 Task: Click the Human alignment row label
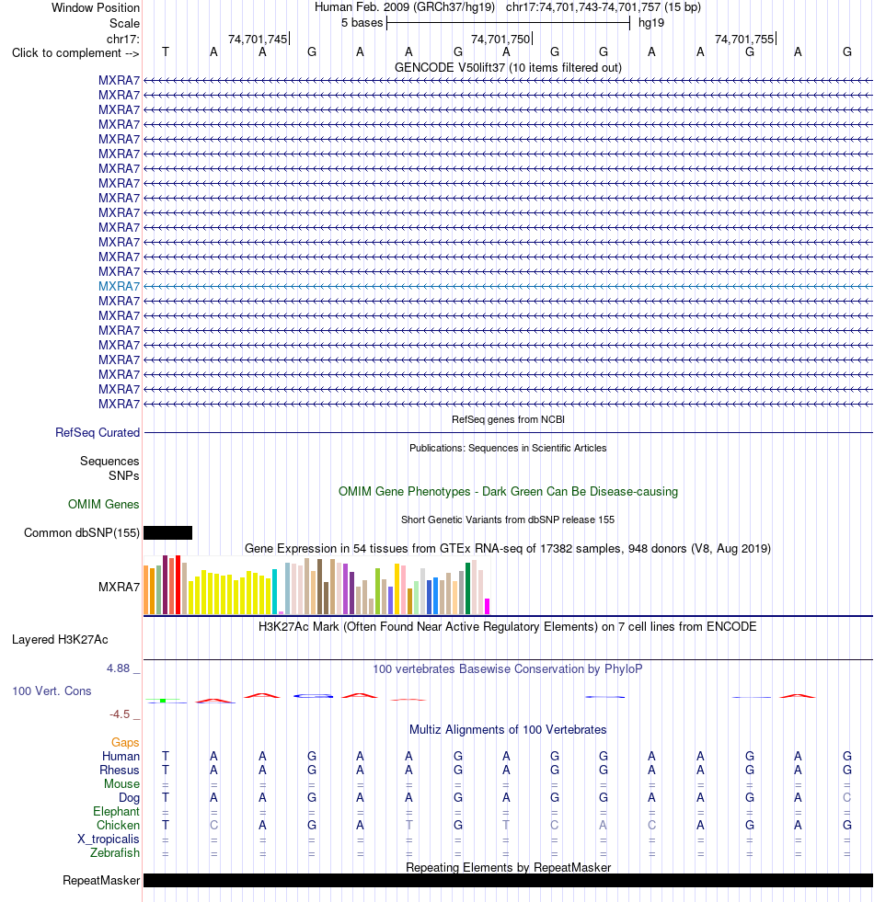click(121, 757)
